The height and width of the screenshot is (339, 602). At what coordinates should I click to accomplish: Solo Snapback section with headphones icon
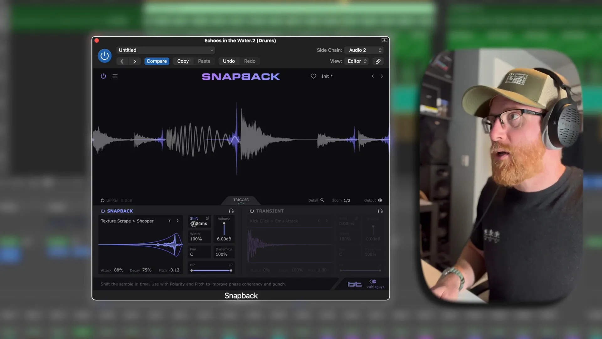[x=231, y=211]
